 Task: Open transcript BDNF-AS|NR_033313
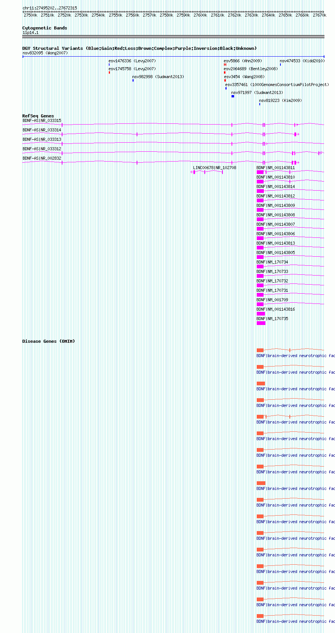pos(42,139)
